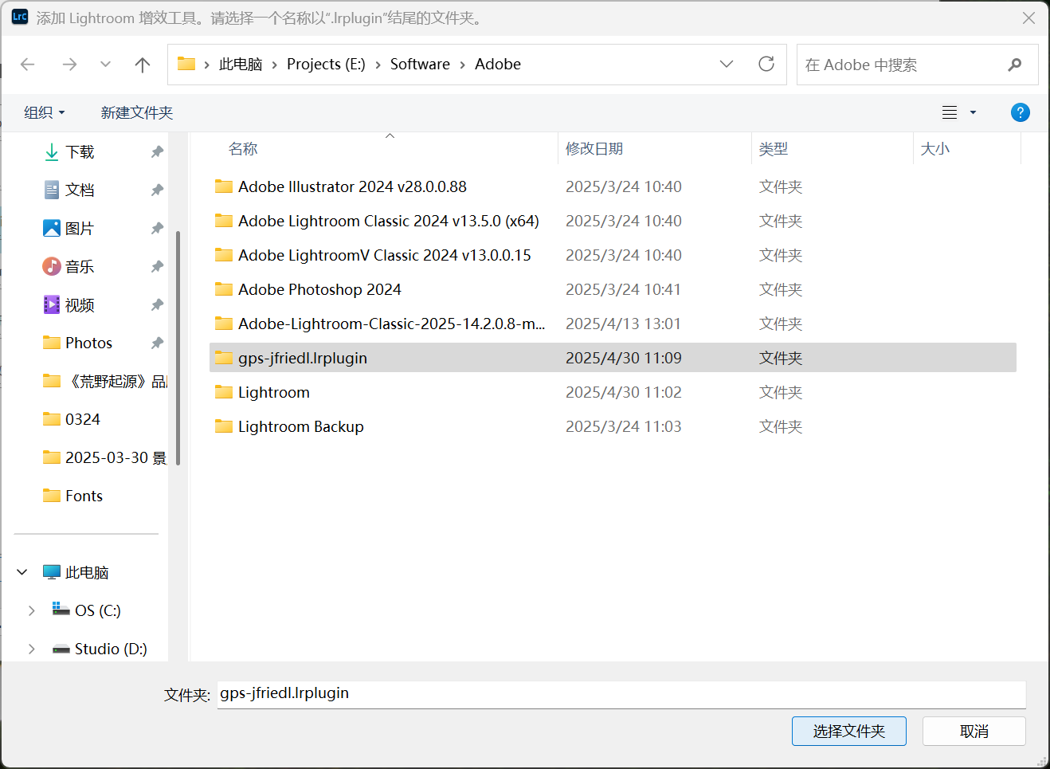Screen dimensions: 1050x769
Task: Select OS (C:) drive in sidebar
Action: [x=97, y=610]
